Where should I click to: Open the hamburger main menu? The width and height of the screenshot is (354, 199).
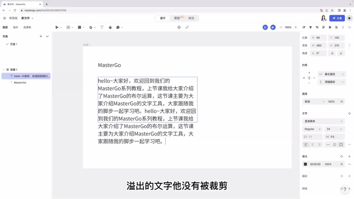4,18
